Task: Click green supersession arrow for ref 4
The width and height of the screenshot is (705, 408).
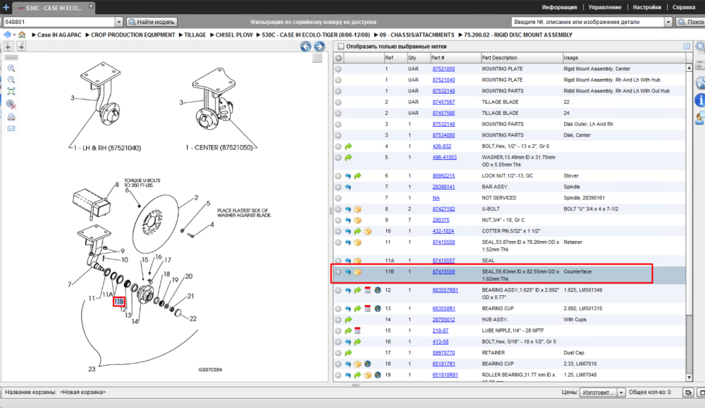Action: coord(348,147)
